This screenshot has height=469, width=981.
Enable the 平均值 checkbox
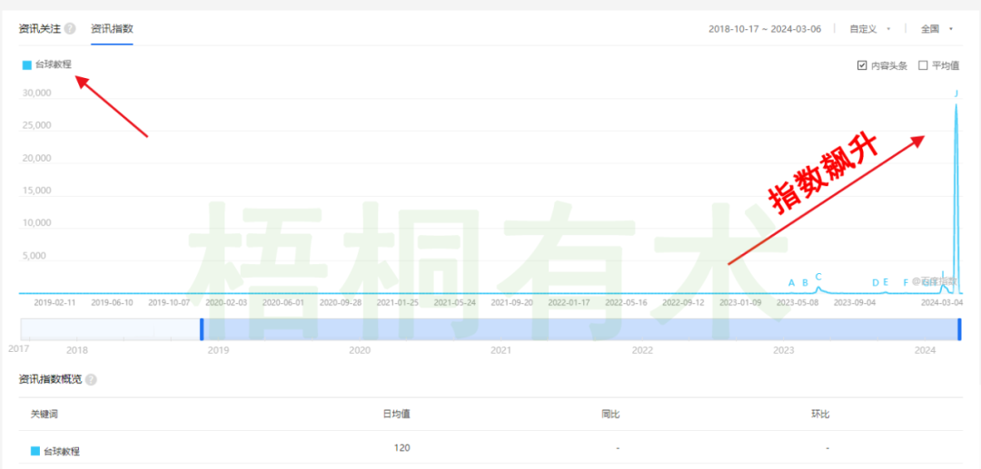tap(923, 65)
